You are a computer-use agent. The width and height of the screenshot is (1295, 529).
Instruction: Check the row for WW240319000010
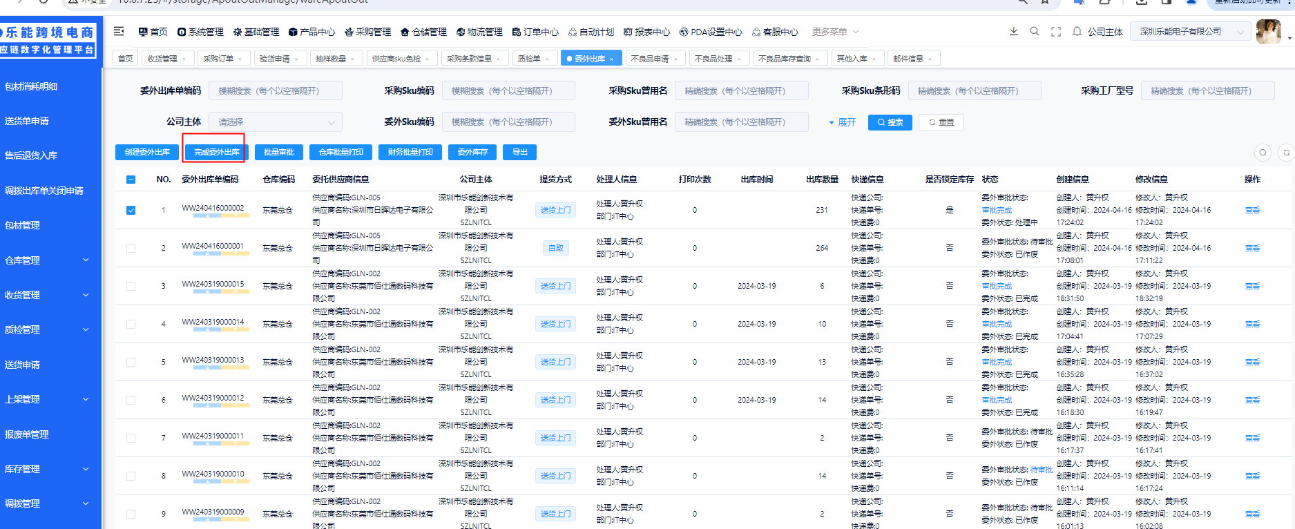(x=131, y=476)
